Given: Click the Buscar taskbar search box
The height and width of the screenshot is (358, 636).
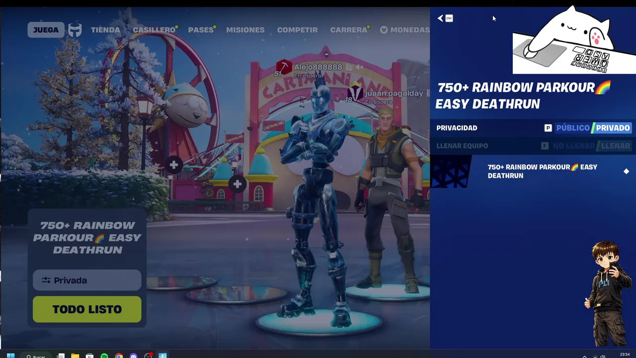Looking at the screenshot, I should tap(36, 356).
